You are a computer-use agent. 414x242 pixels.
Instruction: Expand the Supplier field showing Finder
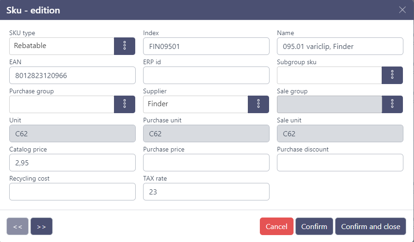tap(195, 104)
